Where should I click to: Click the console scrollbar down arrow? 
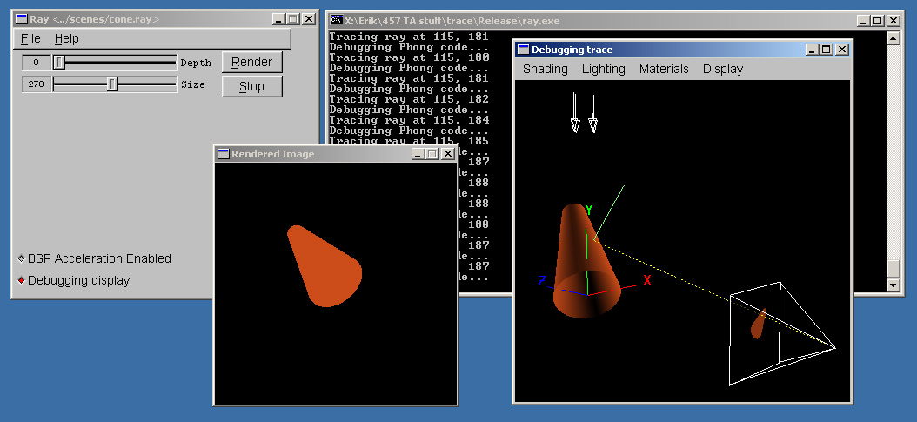click(892, 285)
